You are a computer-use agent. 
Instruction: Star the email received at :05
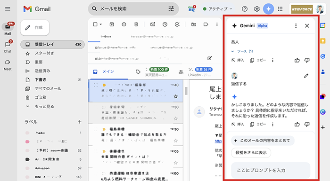coord(176,163)
